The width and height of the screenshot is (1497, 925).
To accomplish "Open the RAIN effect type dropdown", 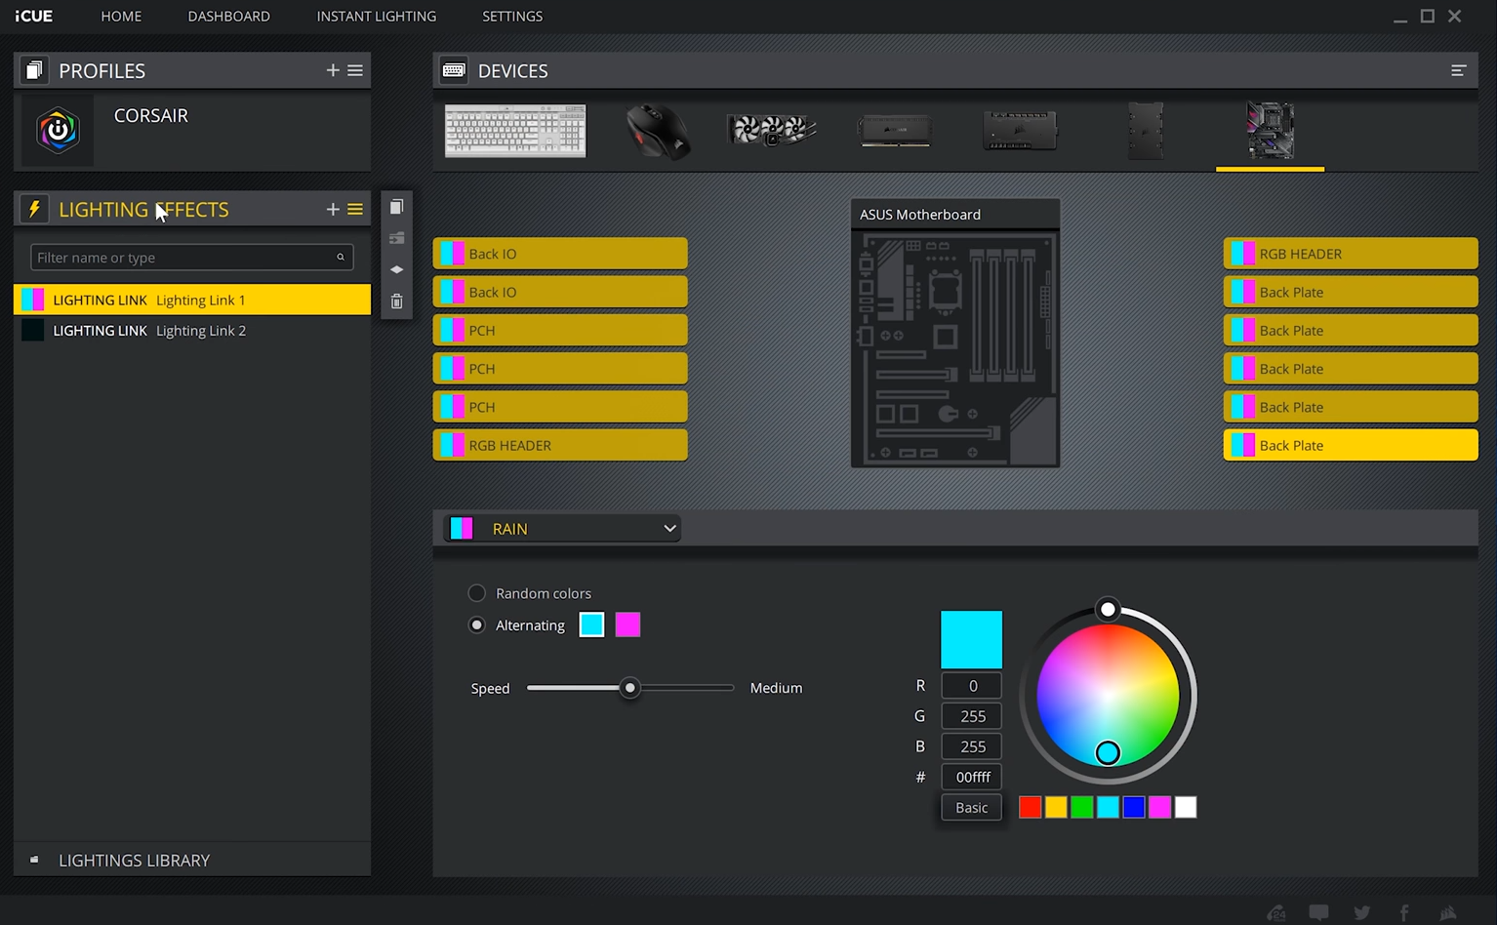I will tap(562, 529).
